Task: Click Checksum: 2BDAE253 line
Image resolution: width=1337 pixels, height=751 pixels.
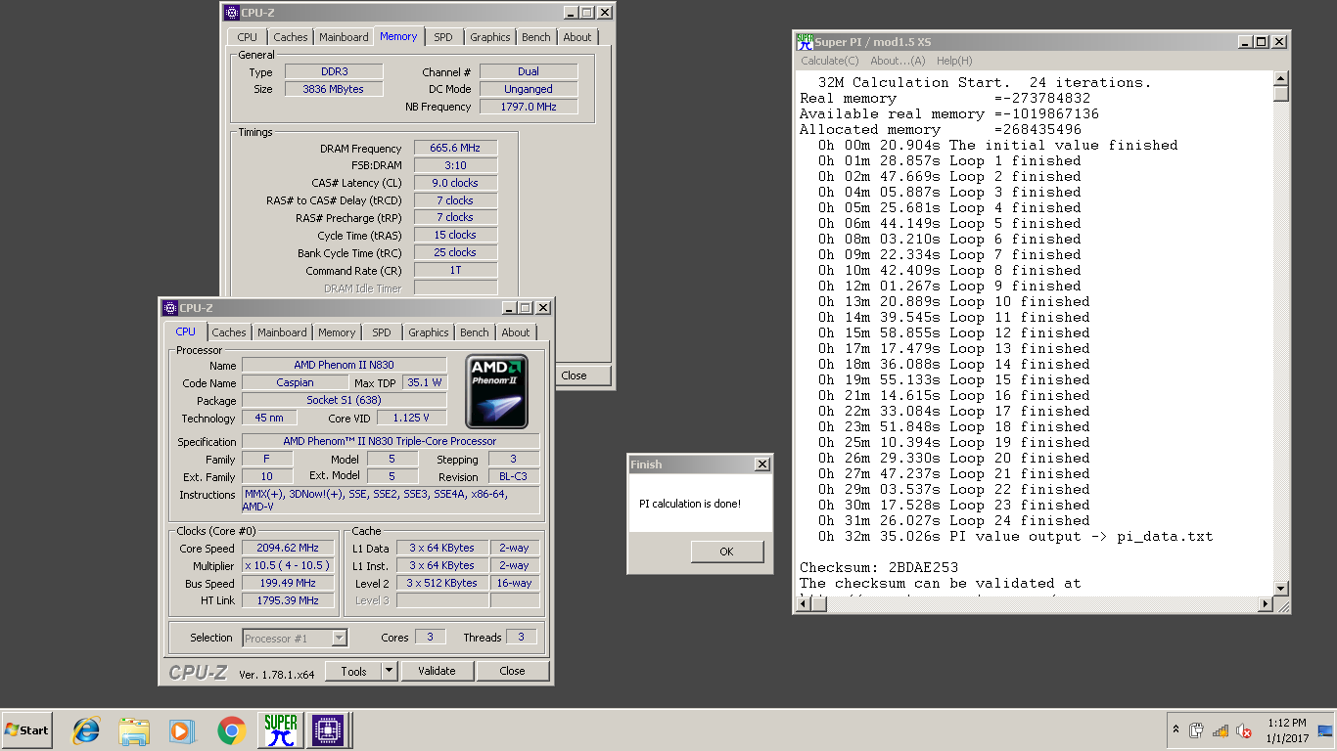Action: pyautogui.click(x=879, y=567)
